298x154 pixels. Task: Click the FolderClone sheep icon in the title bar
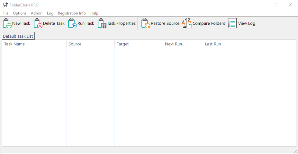[5, 5]
